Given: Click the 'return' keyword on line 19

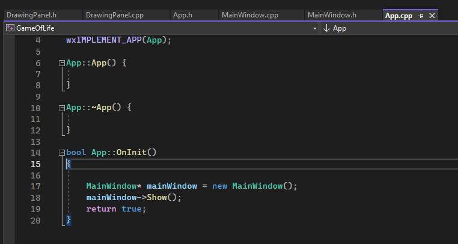Looking at the screenshot, I should pyautogui.click(x=101, y=209).
